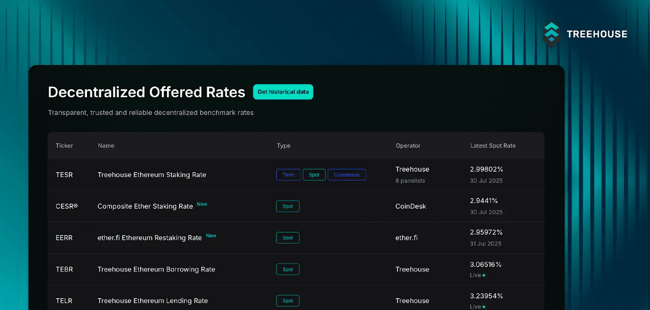
Task: Click the 2.99802% rate value
Action: pos(486,169)
